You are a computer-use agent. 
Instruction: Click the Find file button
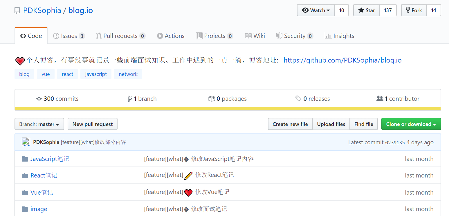[364, 124]
